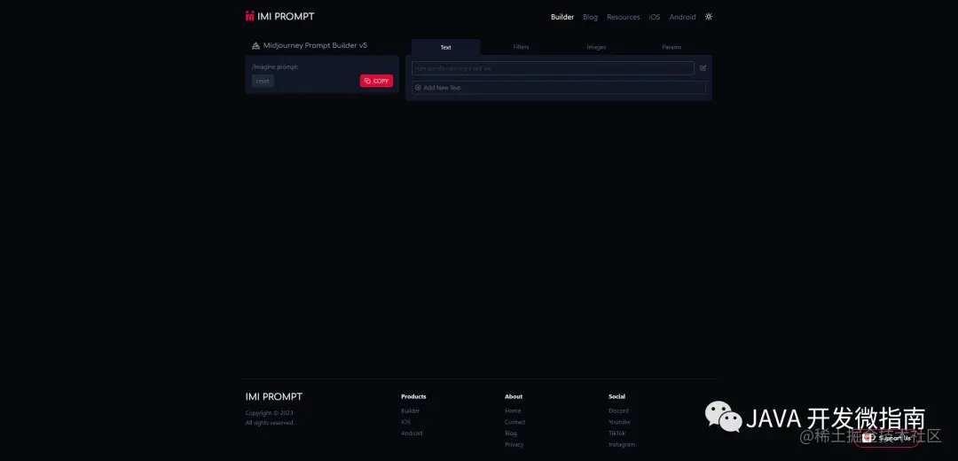Switch to the Filters tab
This screenshot has width=958, height=461.
coord(522,47)
